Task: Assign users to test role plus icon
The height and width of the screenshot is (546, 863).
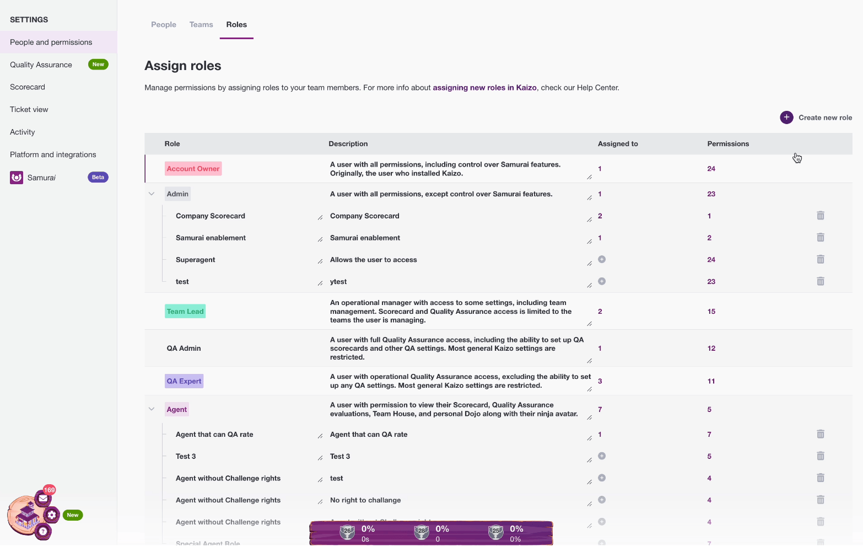Action: pyautogui.click(x=602, y=281)
